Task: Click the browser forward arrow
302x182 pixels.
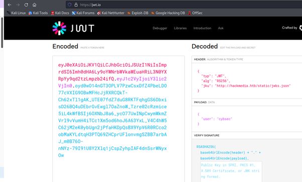Action: (18, 5)
